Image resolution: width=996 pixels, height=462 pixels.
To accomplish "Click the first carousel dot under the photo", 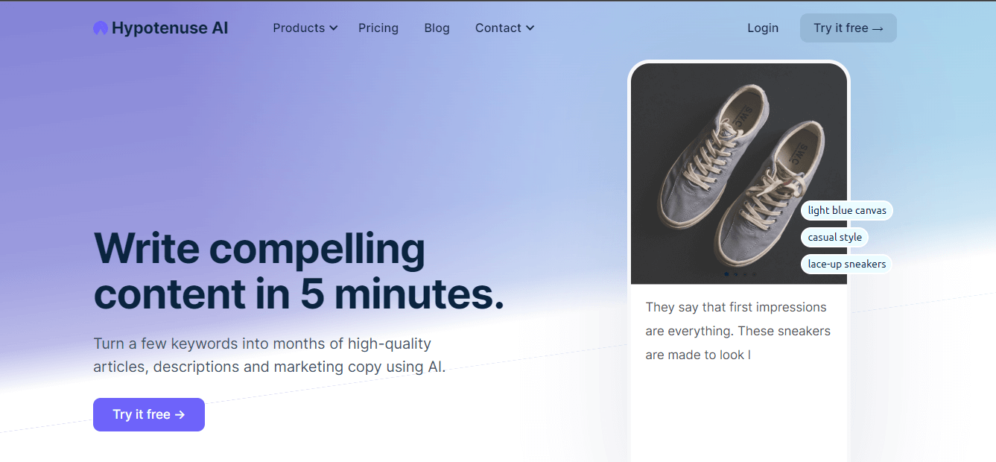I will [x=726, y=274].
